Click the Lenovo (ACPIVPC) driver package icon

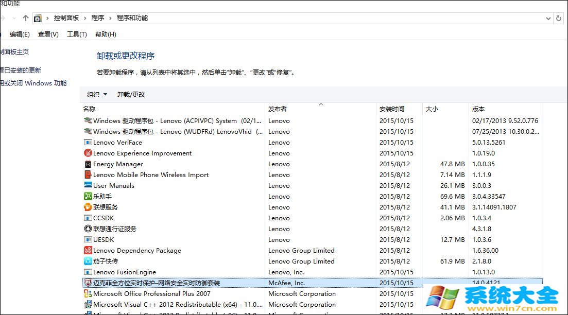pos(88,120)
